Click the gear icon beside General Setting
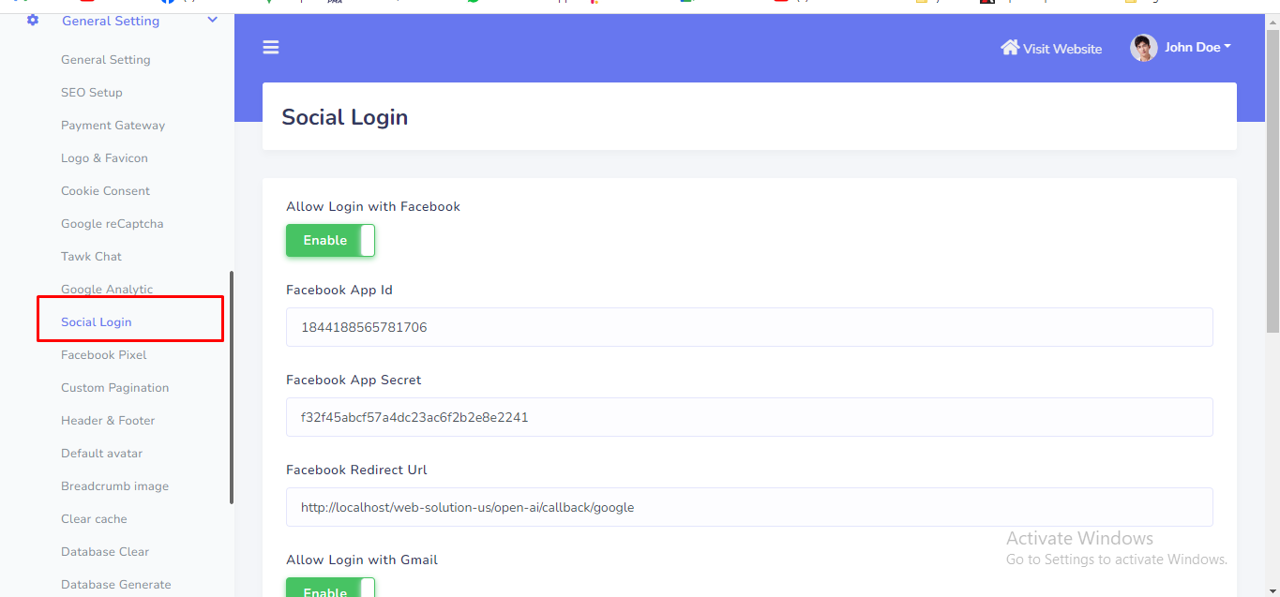This screenshot has width=1280, height=597. tap(33, 20)
